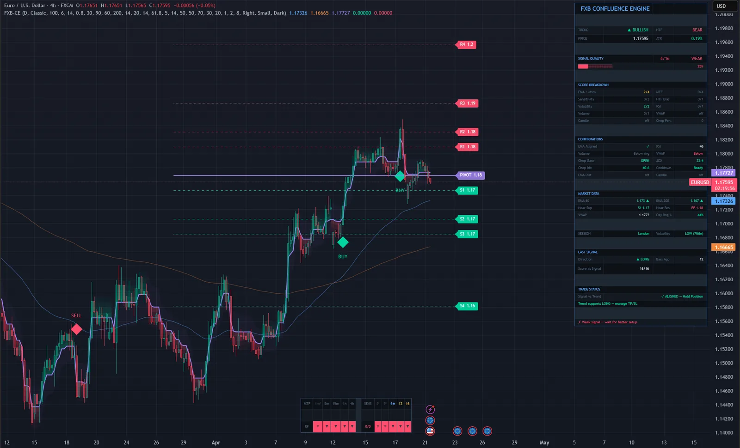This screenshot has height=448, width=740.
Task: Click the BULLISH trend value
Action: point(638,30)
